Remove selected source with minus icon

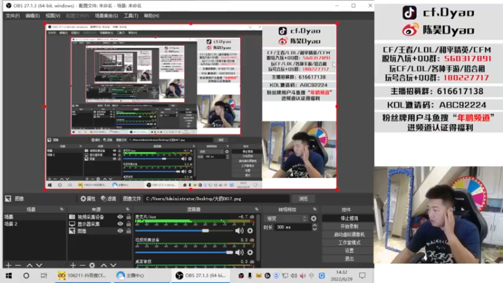point(82,265)
